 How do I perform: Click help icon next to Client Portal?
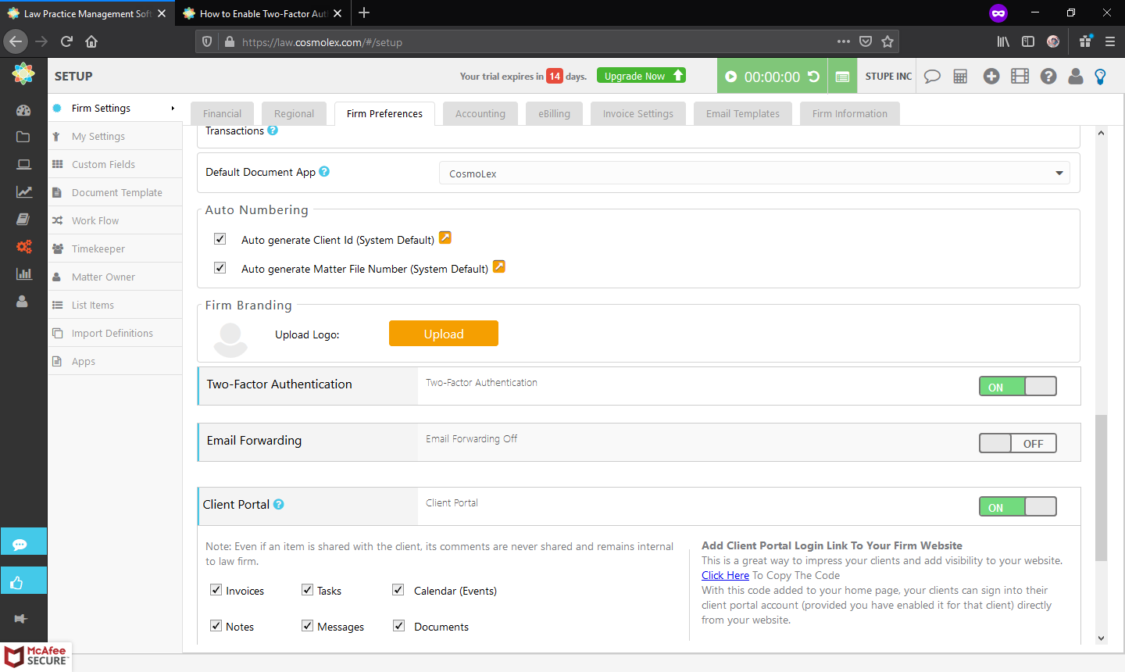click(x=279, y=505)
